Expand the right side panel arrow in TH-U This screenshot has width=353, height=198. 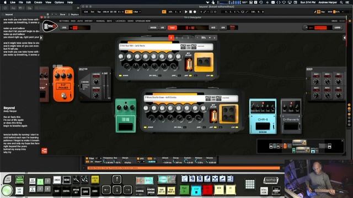pos(344,38)
